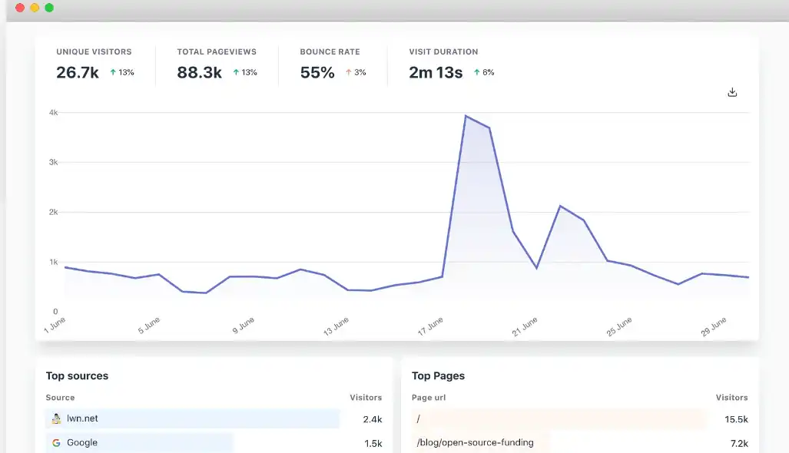This screenshot has width=789, height=453.
Task: Click the 7.2k visitors value
Action: click(x=740, y=444)
